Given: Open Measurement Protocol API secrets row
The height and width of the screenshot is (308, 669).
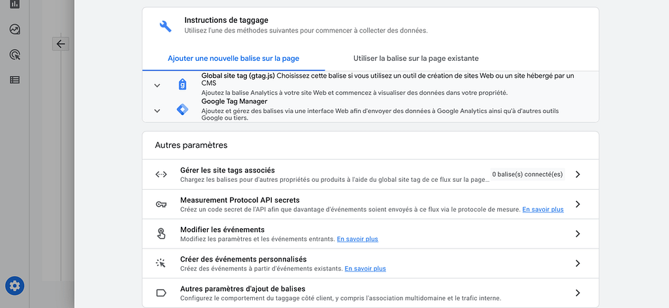Looking at the screenshot, I should click(370, 204).
